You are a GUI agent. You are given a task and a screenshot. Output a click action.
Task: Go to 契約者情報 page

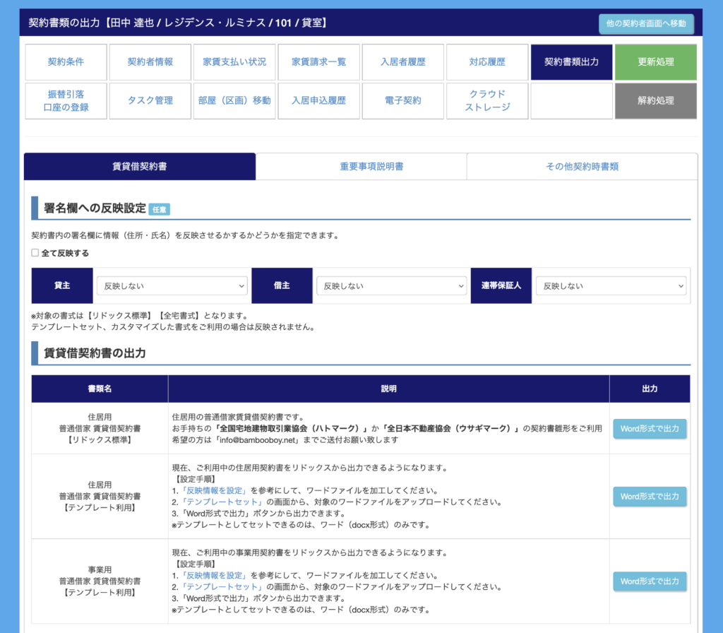pos(150,62)
